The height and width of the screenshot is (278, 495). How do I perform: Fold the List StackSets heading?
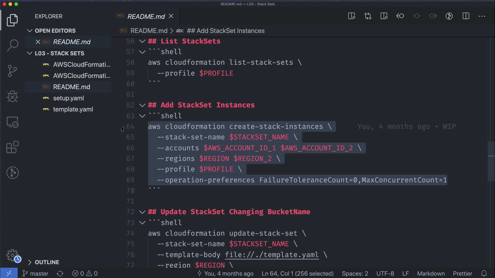(142, 41)
